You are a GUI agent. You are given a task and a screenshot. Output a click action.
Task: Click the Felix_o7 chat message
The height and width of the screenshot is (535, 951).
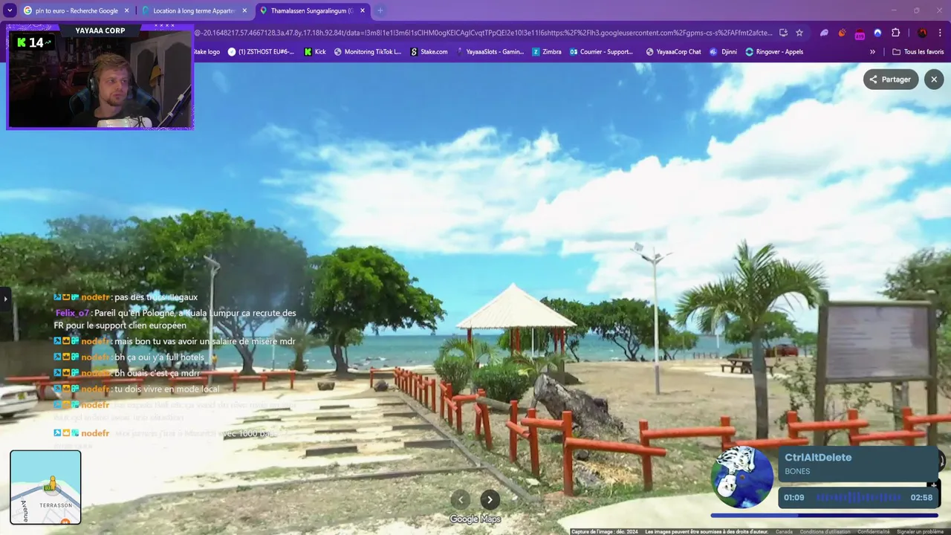click(175, 320)
